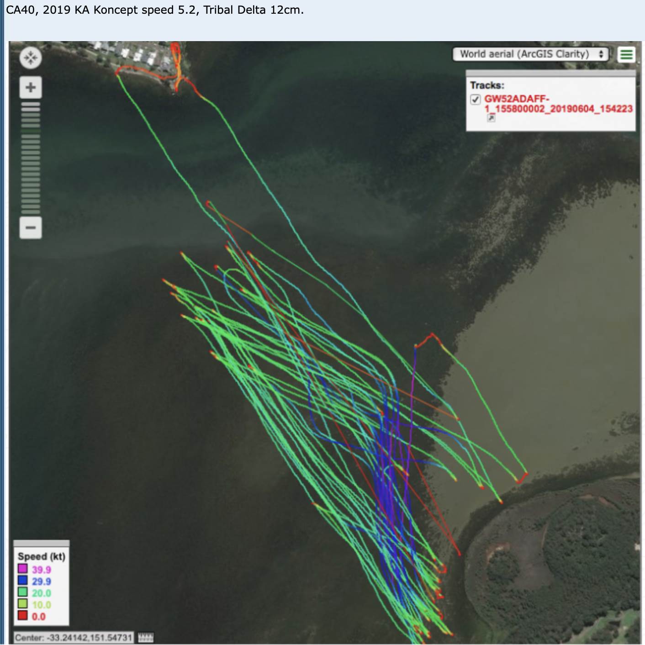Viewport: 645px width, 645px height.
Task: Click the pan/recenter compass control
Action: [31, 58]
